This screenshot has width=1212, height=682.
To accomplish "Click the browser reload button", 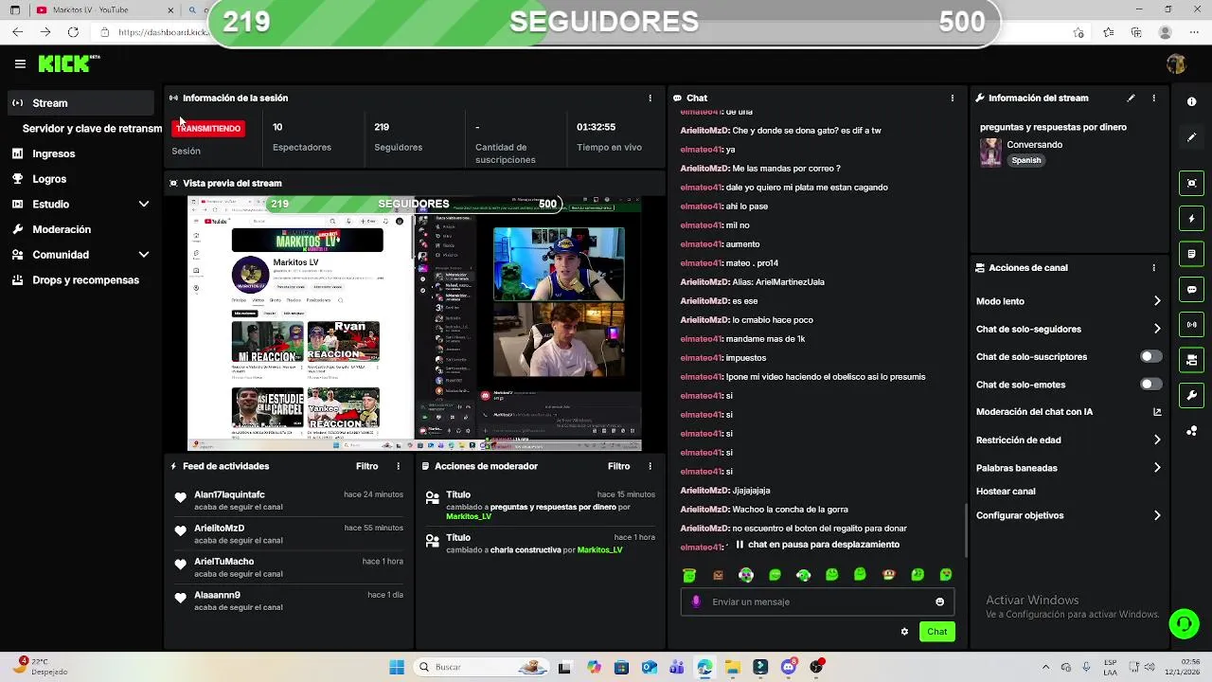I will tap(74, 32).
